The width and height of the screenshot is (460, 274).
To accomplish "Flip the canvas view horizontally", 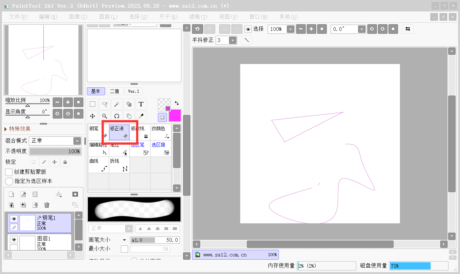I will [x=408, y=29].
